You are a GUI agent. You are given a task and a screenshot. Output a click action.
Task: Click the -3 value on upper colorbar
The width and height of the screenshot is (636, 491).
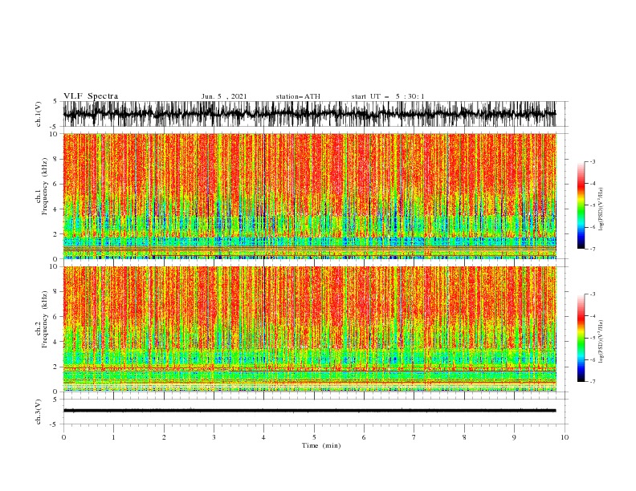(x=592, y=161)
